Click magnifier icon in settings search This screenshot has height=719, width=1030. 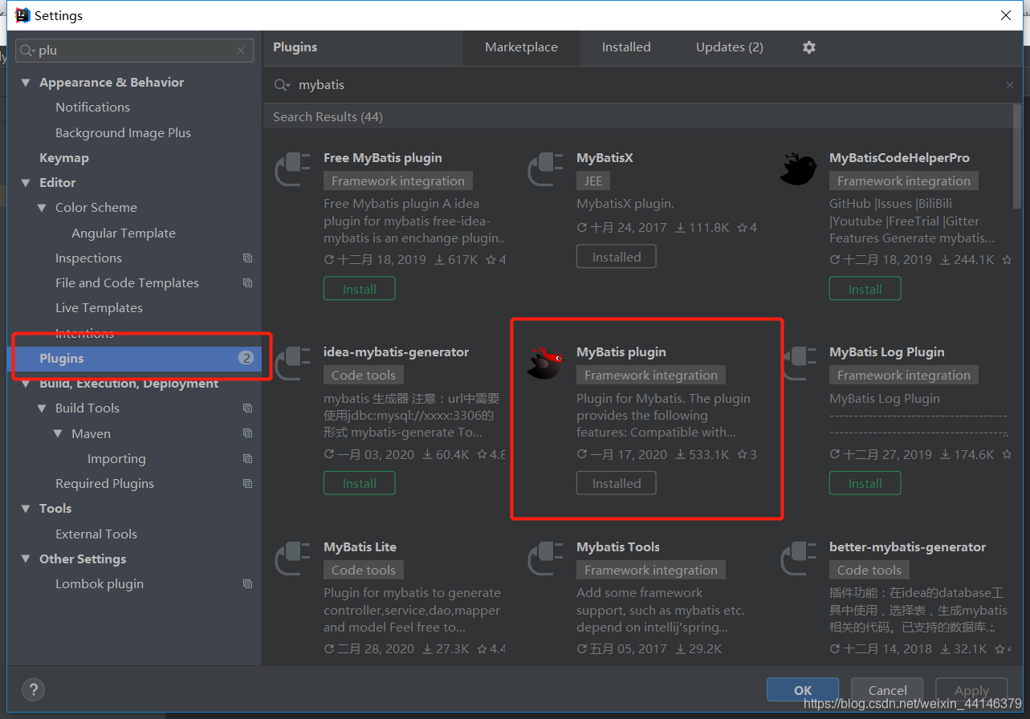[x=28, y=51]
